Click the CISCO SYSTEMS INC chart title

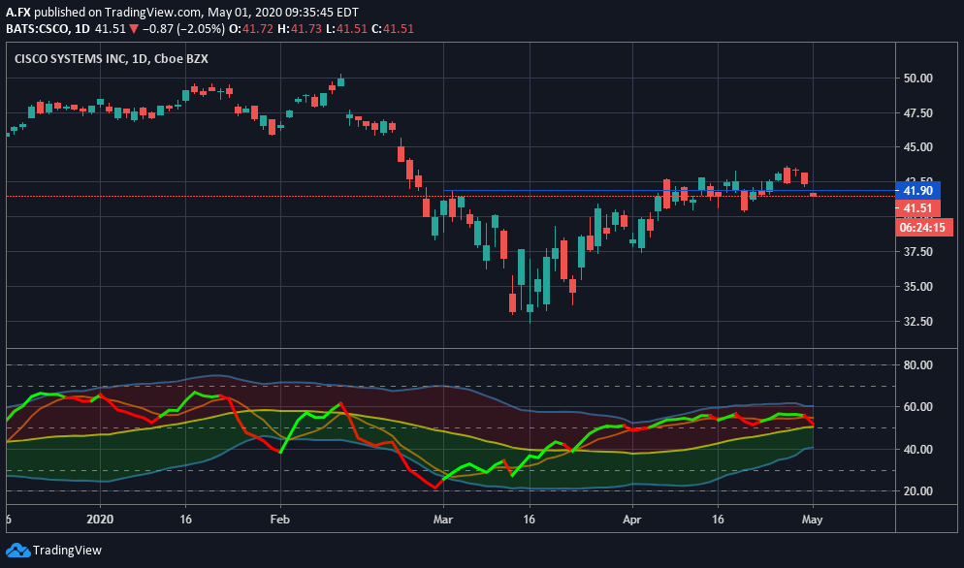coord(111,59)
